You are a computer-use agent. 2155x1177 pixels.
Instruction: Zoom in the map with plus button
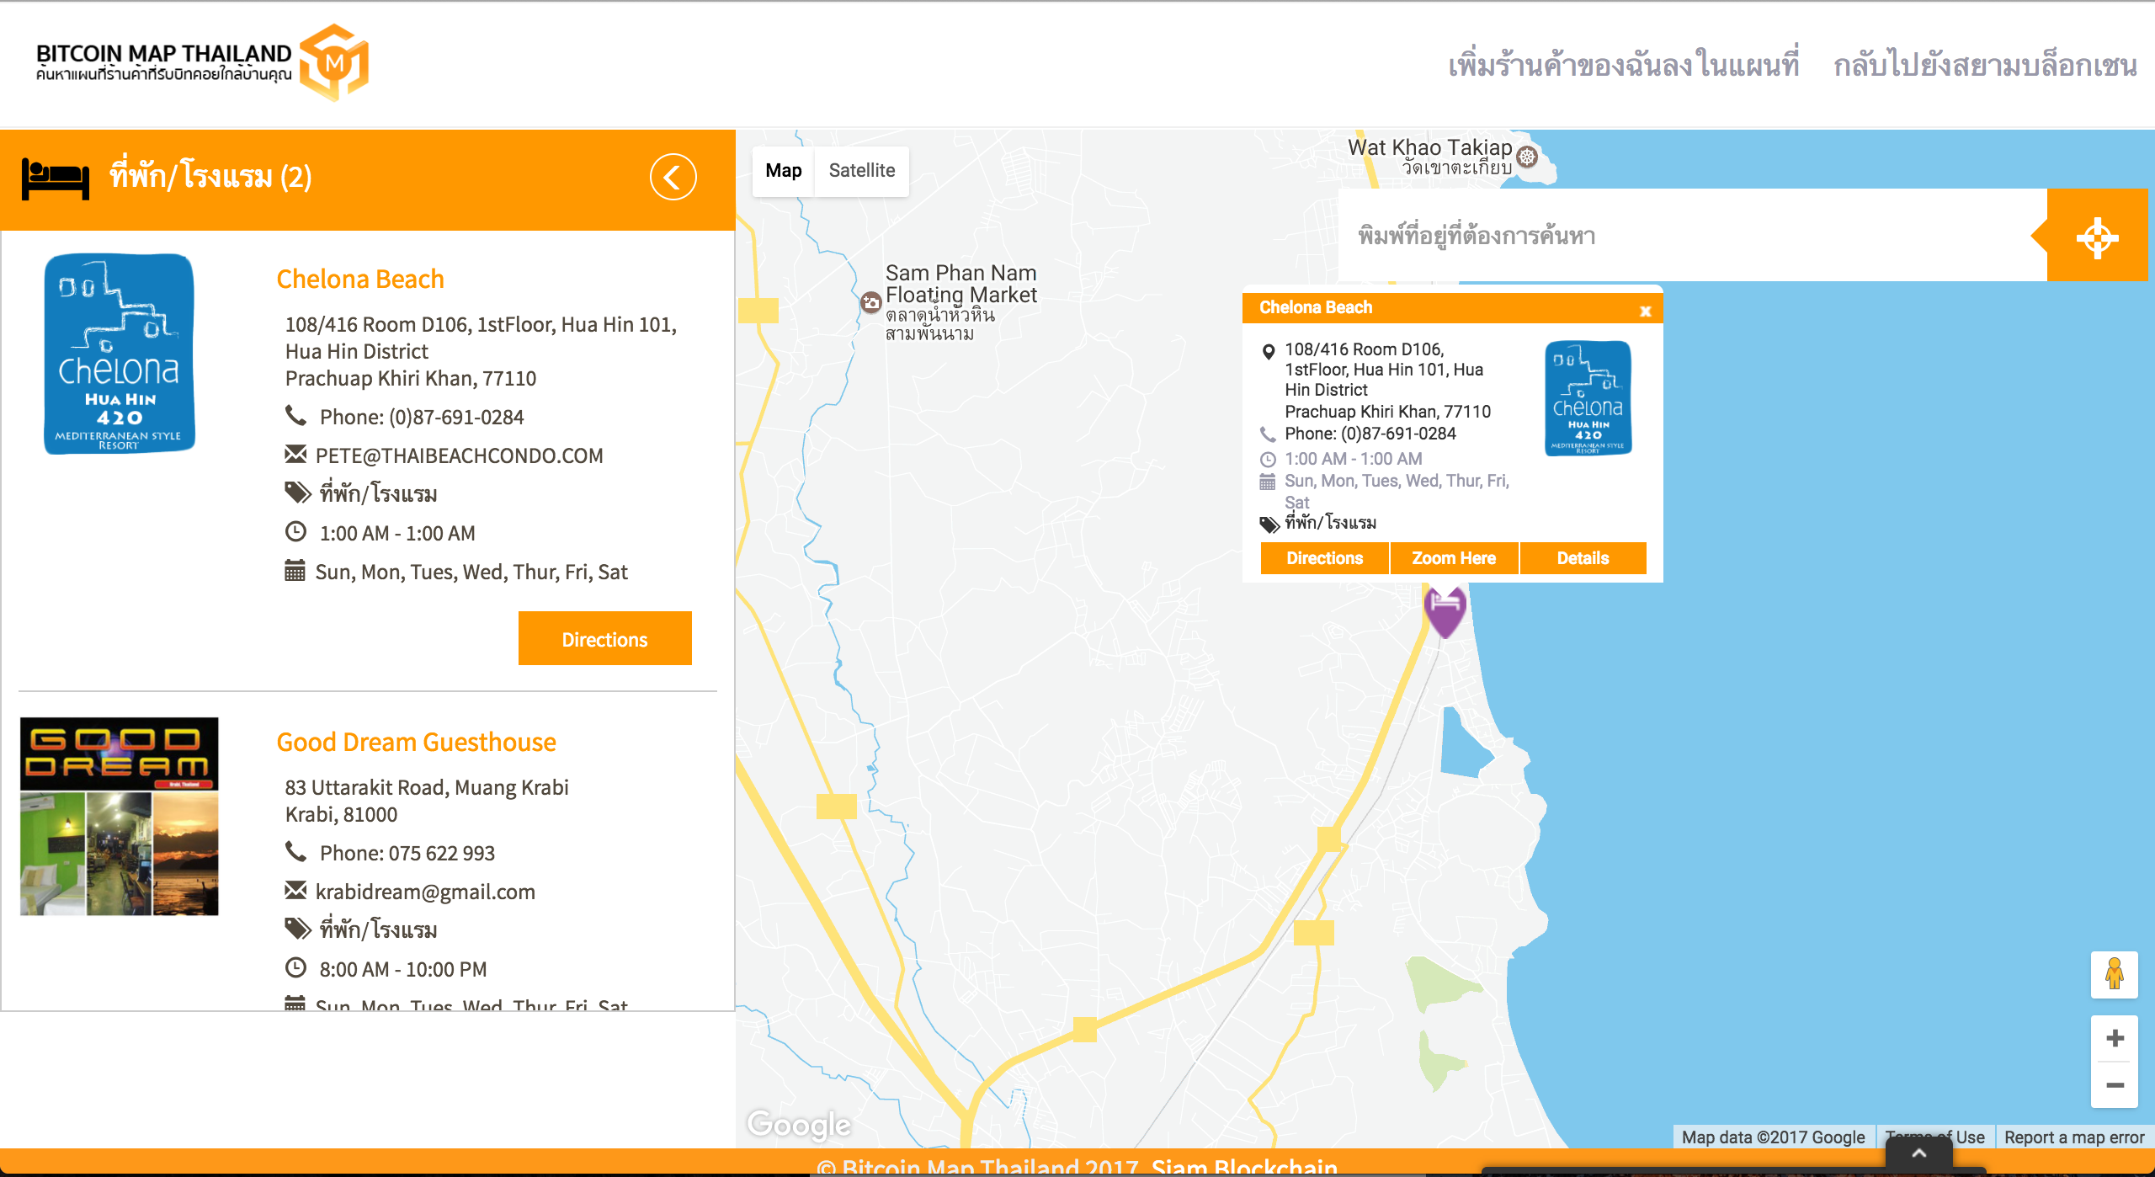click(2115, 1038)
